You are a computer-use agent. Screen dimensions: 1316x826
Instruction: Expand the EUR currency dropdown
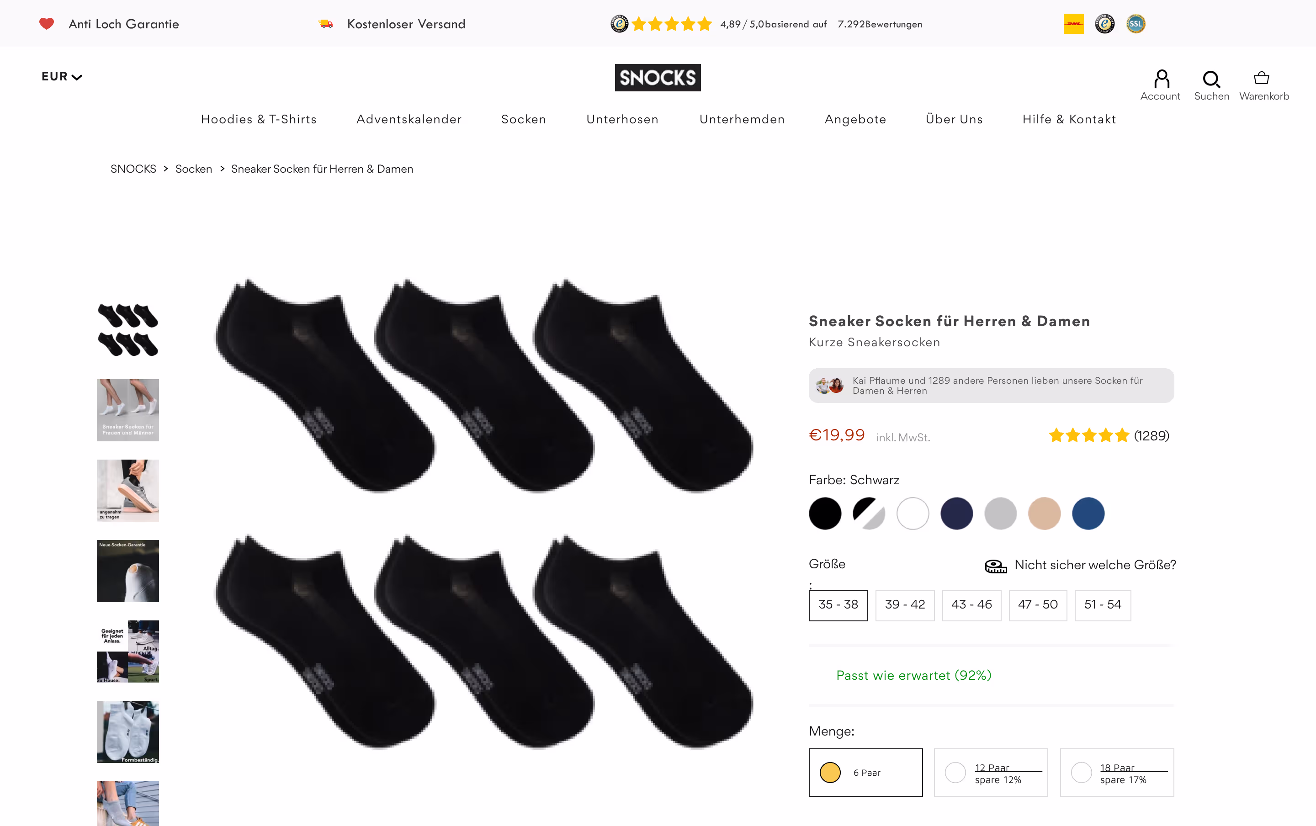61,76
